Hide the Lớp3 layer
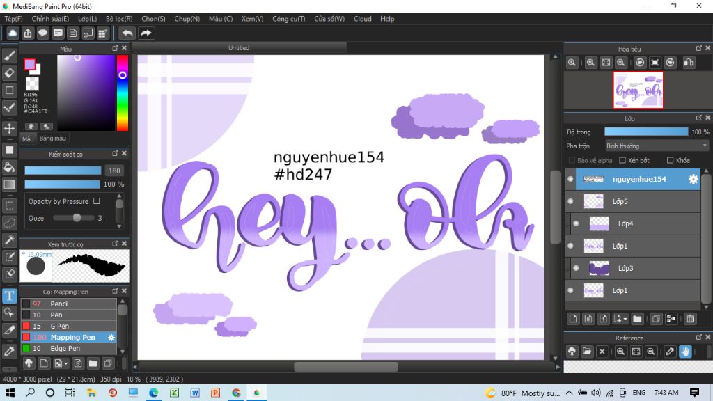713x401 pixels. 576,268
